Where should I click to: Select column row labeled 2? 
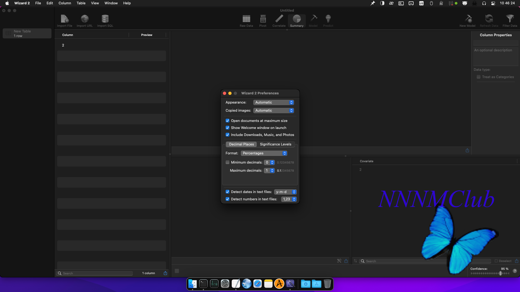[112, 45]
